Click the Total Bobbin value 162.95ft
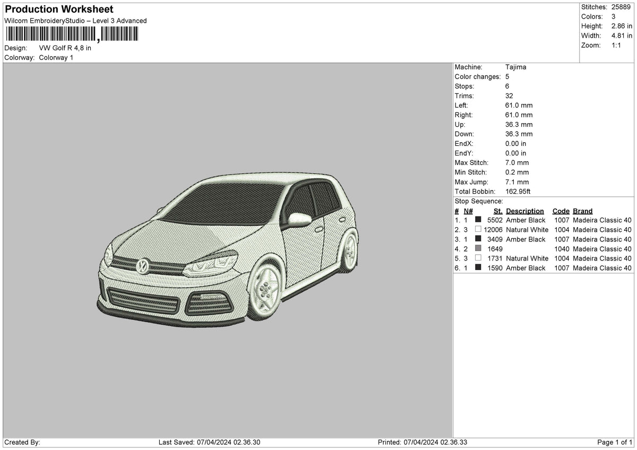 tap(518, 191)
